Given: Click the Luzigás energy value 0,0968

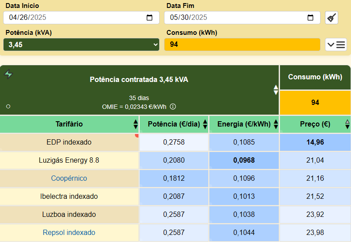Looking at the screenshot, I should (x=244, y=160).
